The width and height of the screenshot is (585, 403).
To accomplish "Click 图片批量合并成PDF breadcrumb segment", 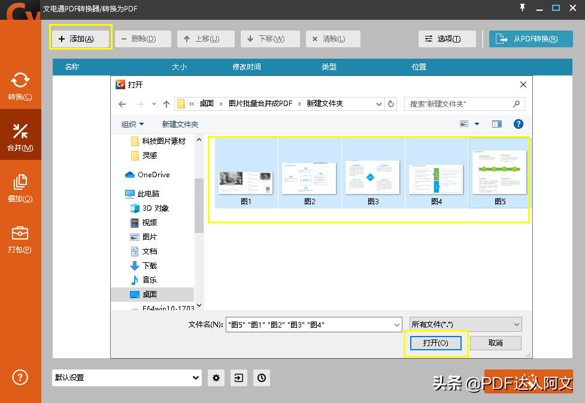I will (x=260, y=104).
